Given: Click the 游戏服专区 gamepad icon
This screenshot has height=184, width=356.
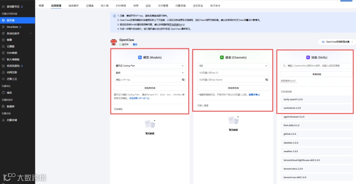Looking at the screenshot, I should coord(3,7).
